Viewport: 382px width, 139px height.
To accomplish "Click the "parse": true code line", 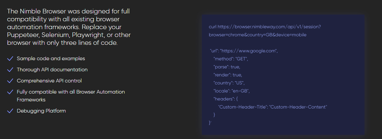I will 227,67.
